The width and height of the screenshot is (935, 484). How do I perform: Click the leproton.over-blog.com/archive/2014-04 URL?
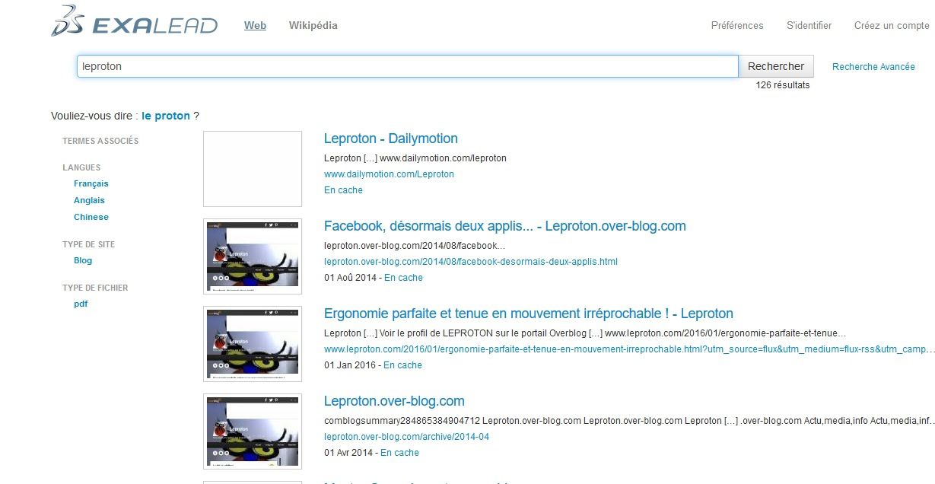(406, 437)
